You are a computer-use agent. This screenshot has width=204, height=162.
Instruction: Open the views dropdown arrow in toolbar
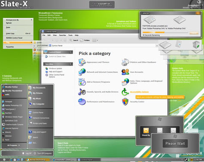pos(97,40)
